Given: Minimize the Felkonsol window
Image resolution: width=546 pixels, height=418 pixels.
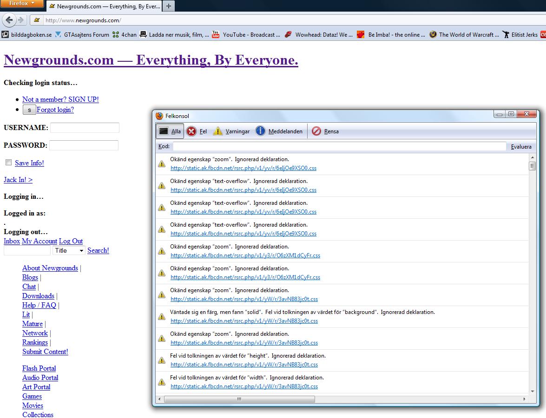Looking at the screenshot, I should click(x=500, y=114).
